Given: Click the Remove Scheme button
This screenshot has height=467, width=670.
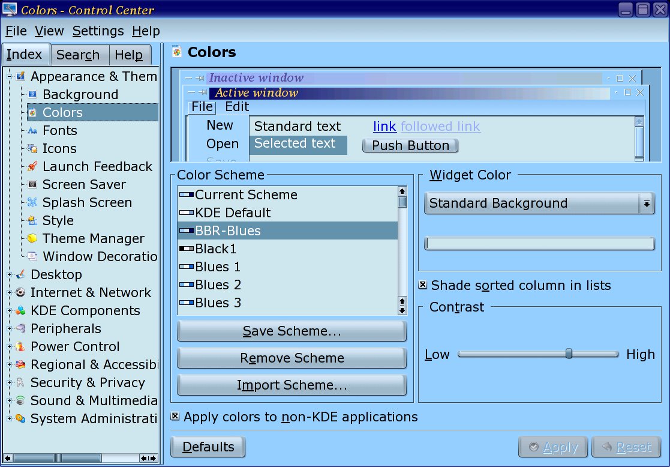Looking at the screenshot, I should [x=292, y=358].
